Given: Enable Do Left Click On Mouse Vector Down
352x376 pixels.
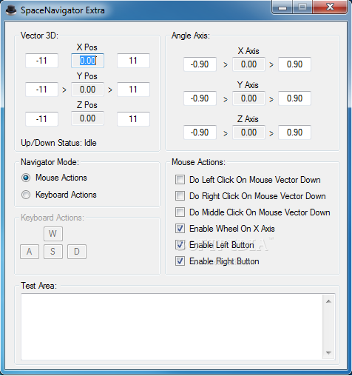Looking at the screenshot, I should 180,180.
